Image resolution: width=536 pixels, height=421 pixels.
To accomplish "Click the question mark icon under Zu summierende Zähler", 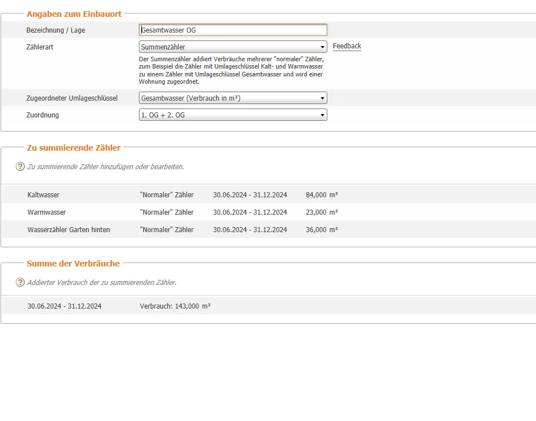I will tap(20, 166).
